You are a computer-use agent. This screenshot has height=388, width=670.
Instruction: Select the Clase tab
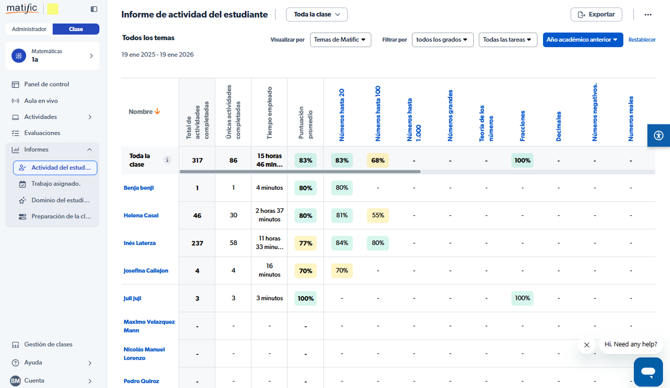[76, 29]
